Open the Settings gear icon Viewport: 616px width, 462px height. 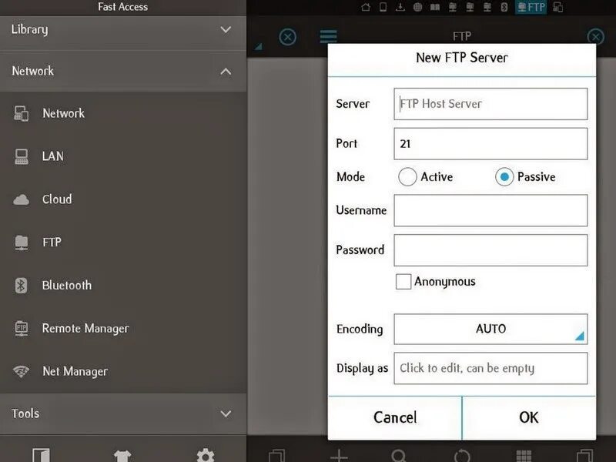coord(206,455)
